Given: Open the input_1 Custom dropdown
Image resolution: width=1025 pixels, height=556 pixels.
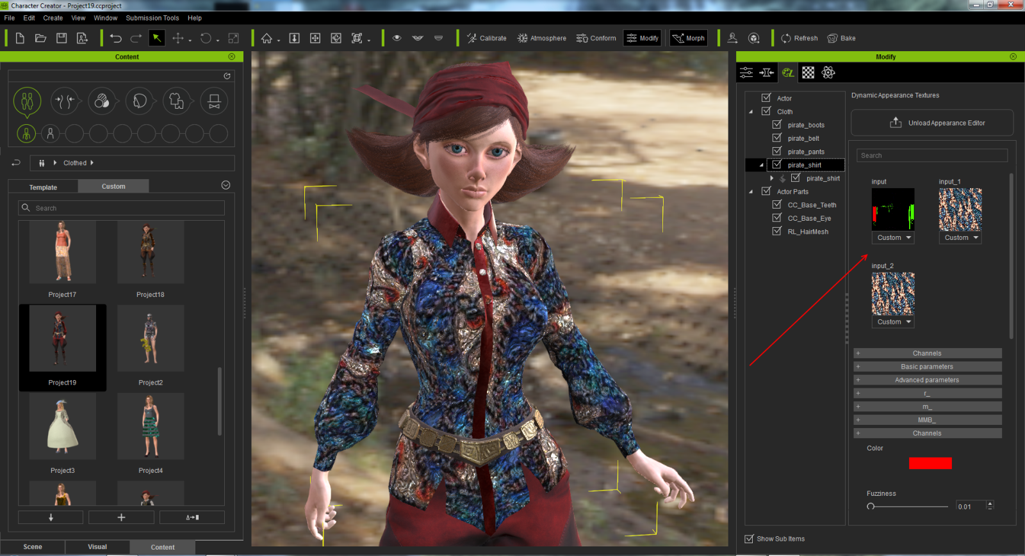Looking at the screenshot, I should [960, 237].
